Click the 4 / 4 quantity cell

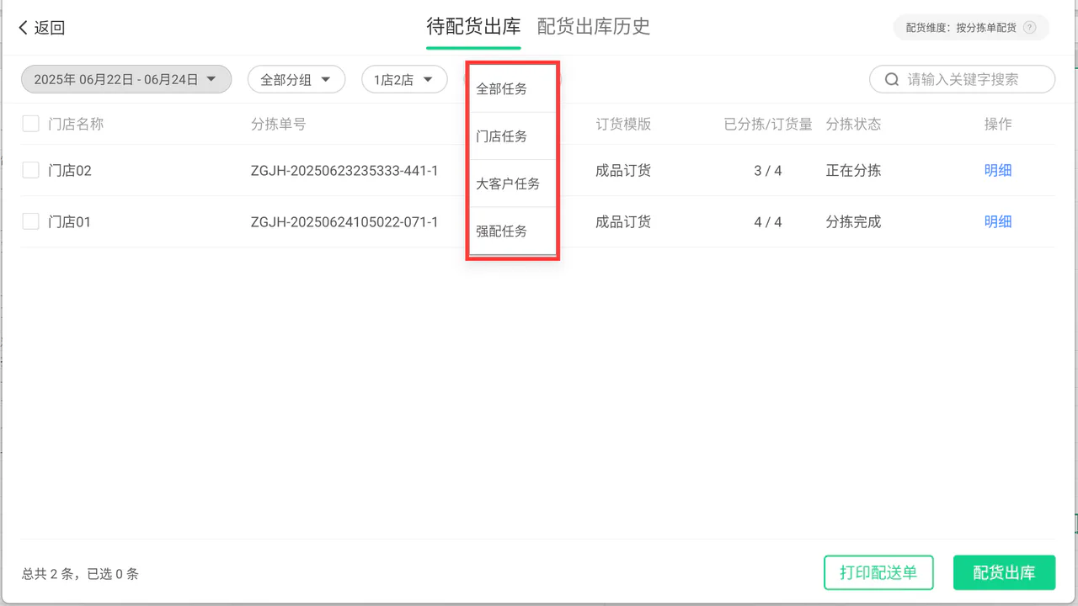point(768,222)
